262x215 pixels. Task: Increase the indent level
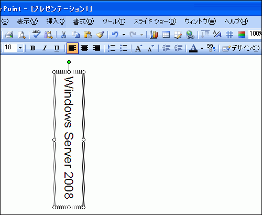click(x=178, y=48)
